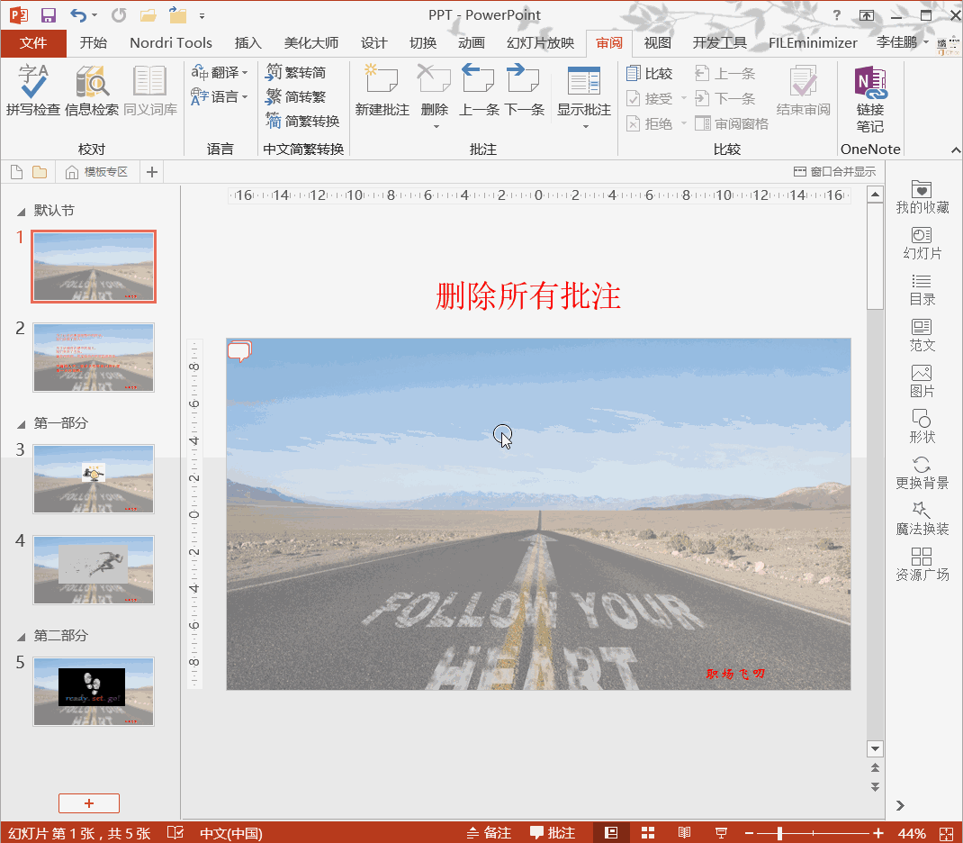Click the Save icon in quick access toolbar
The width and height of the screenshot is (963, 843).
(x=48, y=14)
